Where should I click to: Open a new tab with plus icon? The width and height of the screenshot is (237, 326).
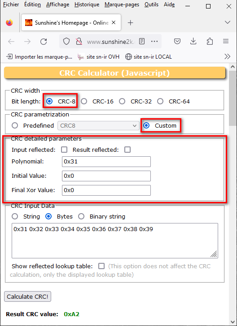tap(130, 23)
